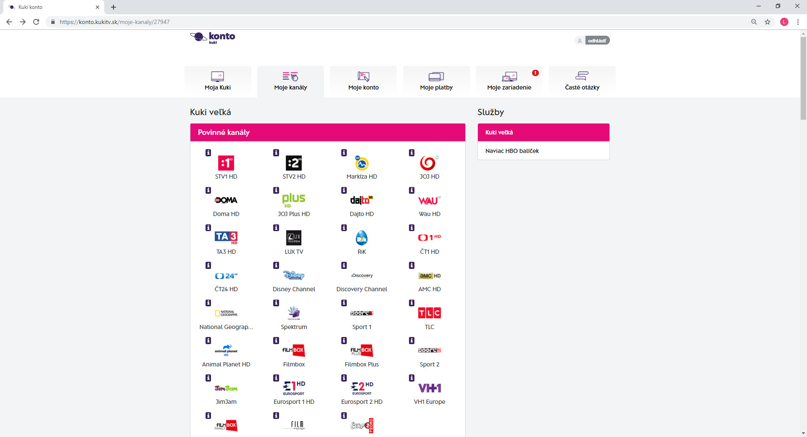The image size is (807, 437).
Task: Click the RiK channel logo
Action: point(361,238)
